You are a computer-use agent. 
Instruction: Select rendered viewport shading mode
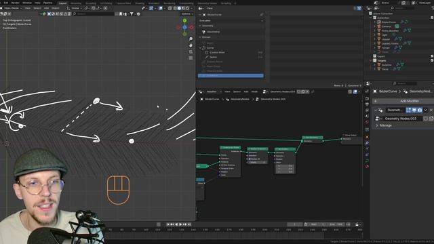(187, 8)
